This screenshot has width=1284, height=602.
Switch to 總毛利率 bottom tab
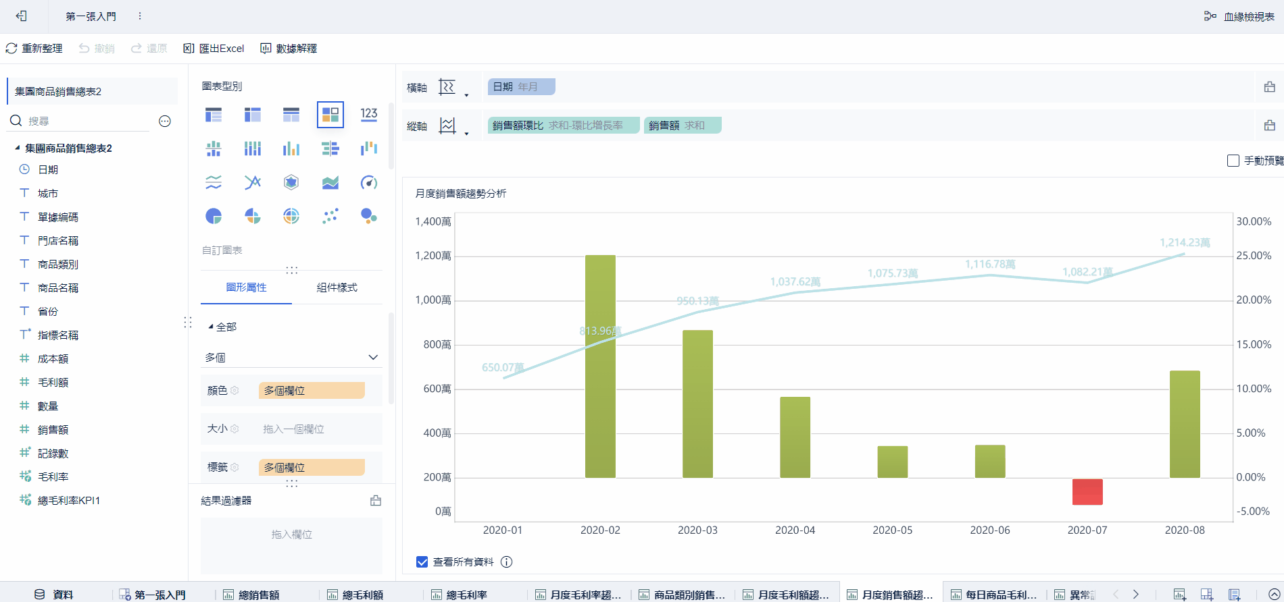(x=460, y=595)
